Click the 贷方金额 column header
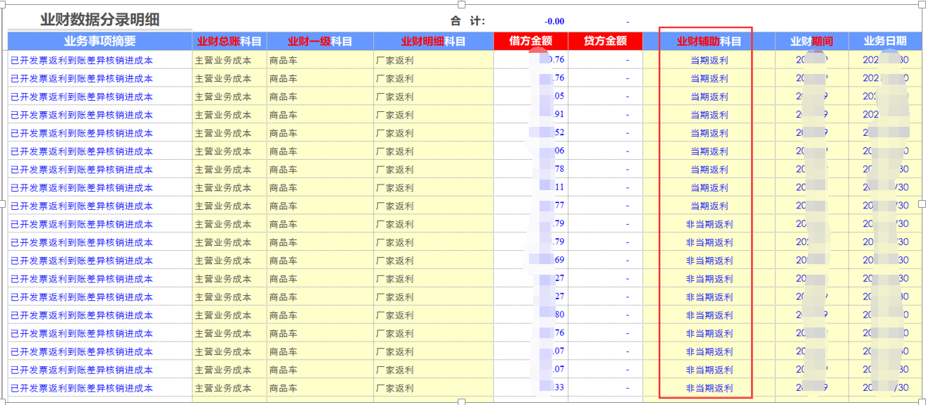This screenshot has height=405, width=926. [605, 42]
